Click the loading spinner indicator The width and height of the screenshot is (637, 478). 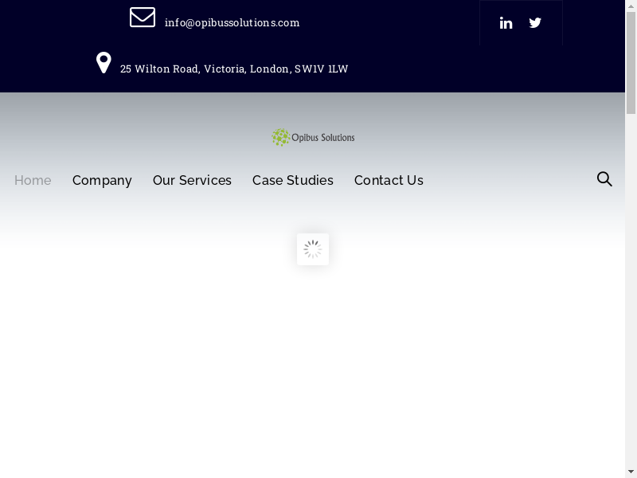(x=313, y=249)
